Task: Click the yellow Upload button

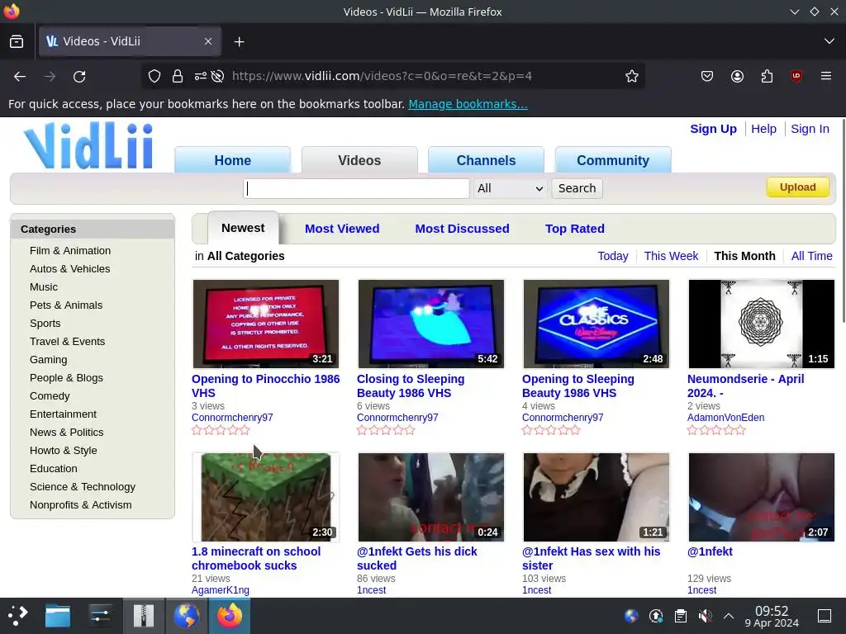Action: 797,187
